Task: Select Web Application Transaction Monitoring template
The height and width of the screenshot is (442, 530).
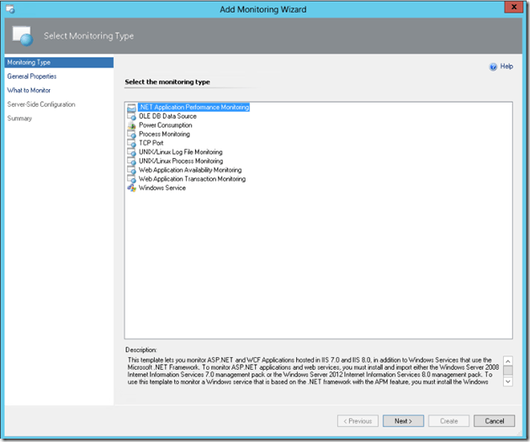Action: click(x=192, y=179)
